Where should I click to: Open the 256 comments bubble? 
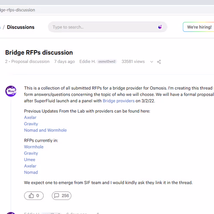62,196
